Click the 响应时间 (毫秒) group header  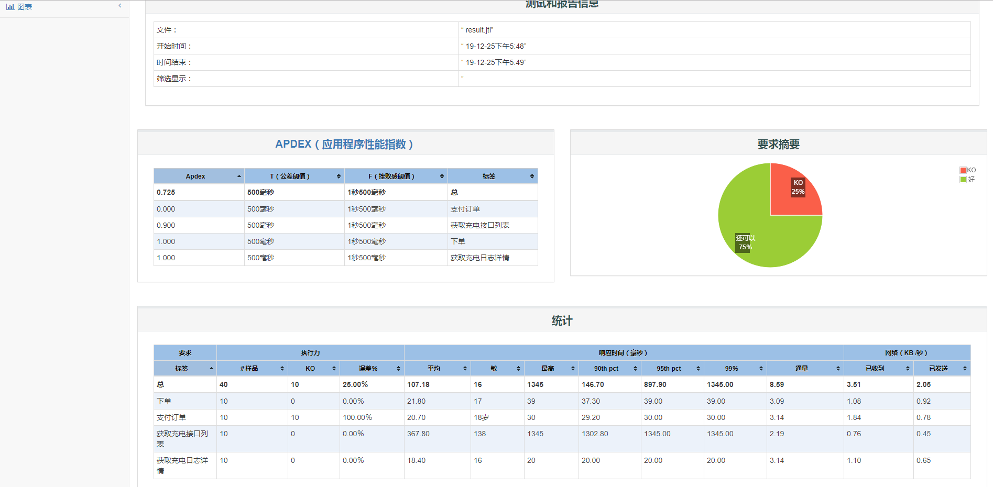click(x=624, y=353)
